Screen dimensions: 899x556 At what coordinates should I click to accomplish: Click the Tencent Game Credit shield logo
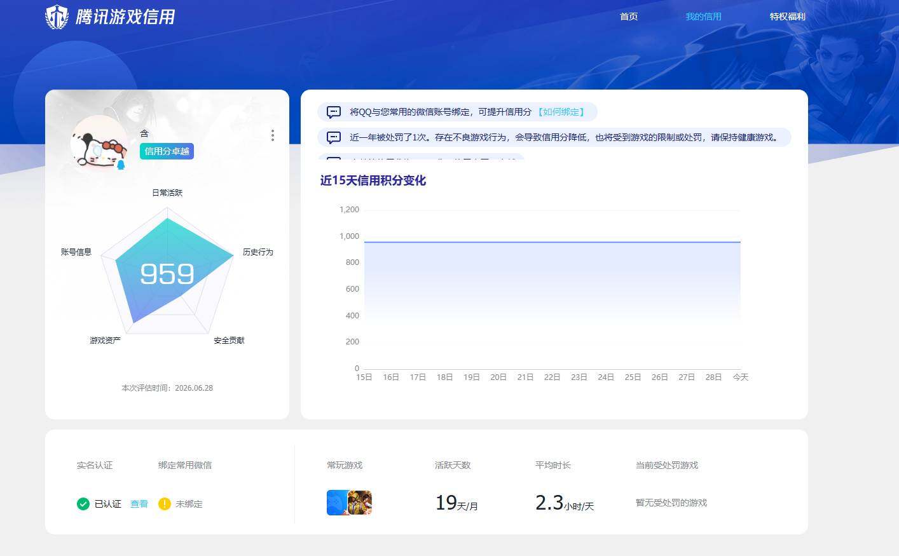tap(57, 17)
